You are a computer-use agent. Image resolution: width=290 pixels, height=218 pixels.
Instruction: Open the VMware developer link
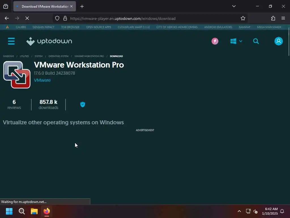pyautogui.click(x=42, y=80)
